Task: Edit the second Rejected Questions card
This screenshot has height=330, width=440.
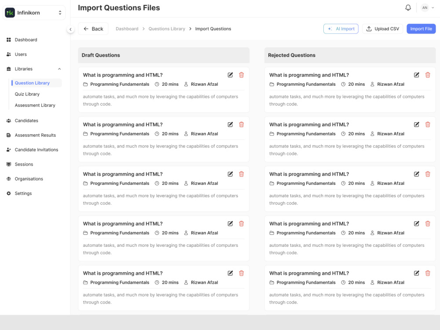Action: click(x=416, y=125)
